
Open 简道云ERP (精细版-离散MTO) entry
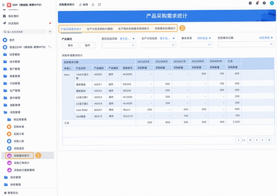tap(28, 47)
